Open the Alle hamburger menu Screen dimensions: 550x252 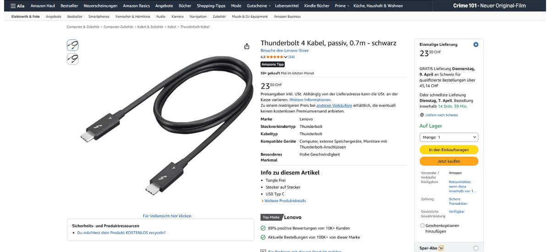pos(17,5)
